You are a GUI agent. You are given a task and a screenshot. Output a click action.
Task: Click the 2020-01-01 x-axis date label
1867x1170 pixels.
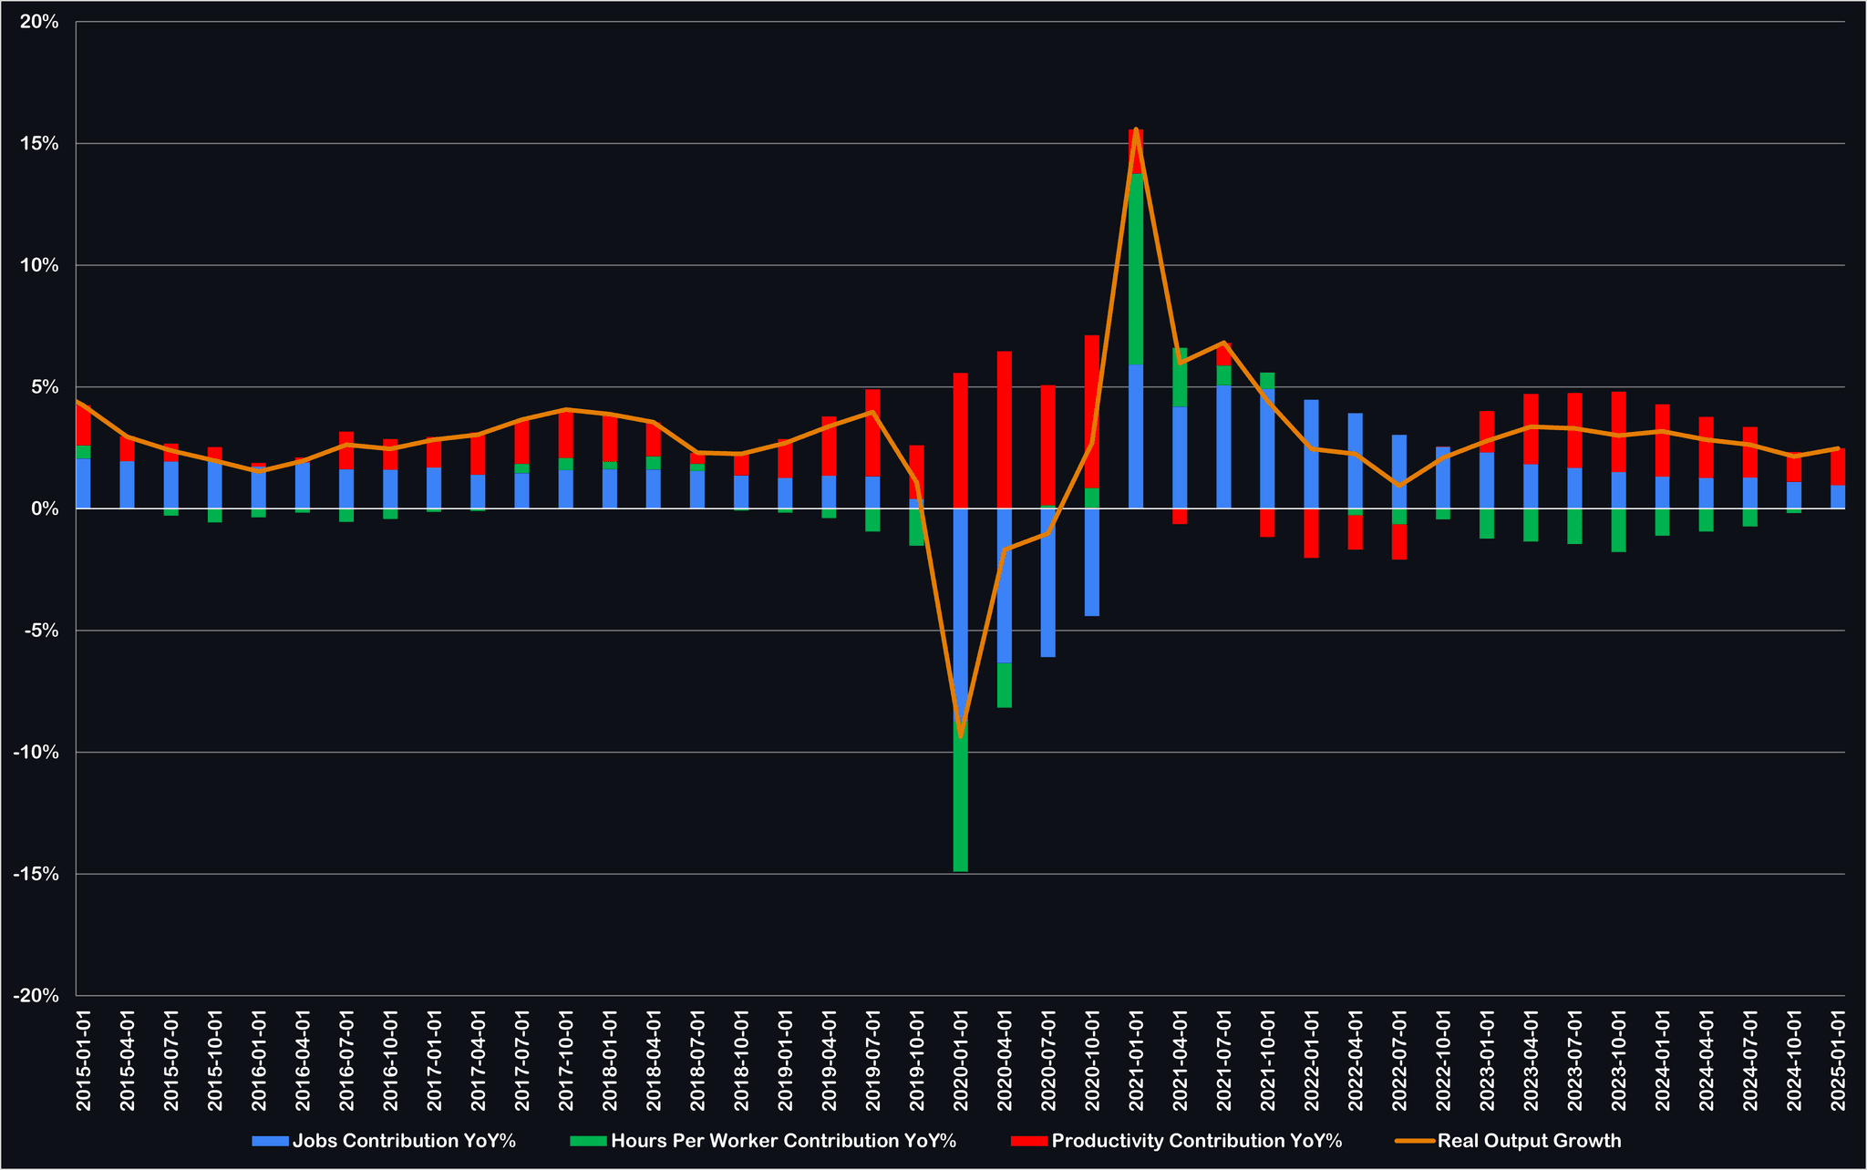click(961, 1060)
